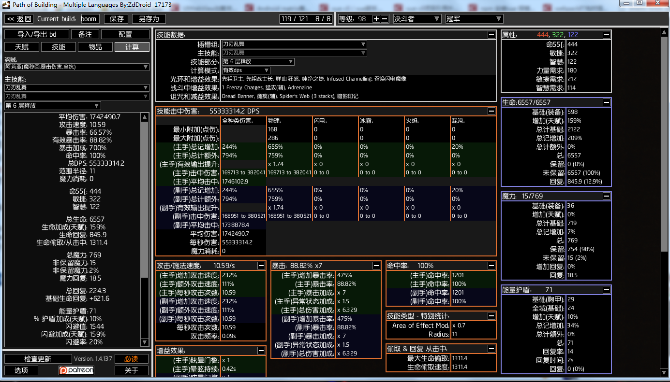
Task: Click the 119 / 121 points display
Action: [x=306, y=19]
